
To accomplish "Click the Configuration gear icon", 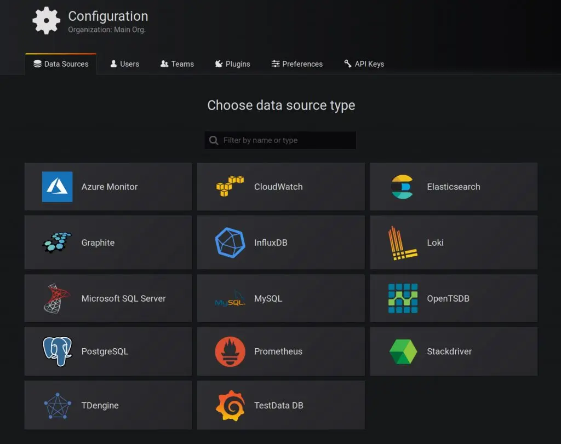I will [46, 21].
